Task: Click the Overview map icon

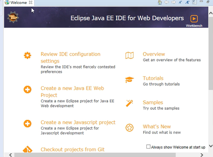Action: click(129, 55)
